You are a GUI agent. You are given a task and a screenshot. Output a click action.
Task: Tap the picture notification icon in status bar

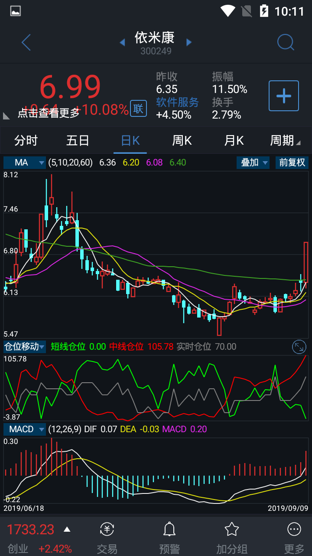15,11
